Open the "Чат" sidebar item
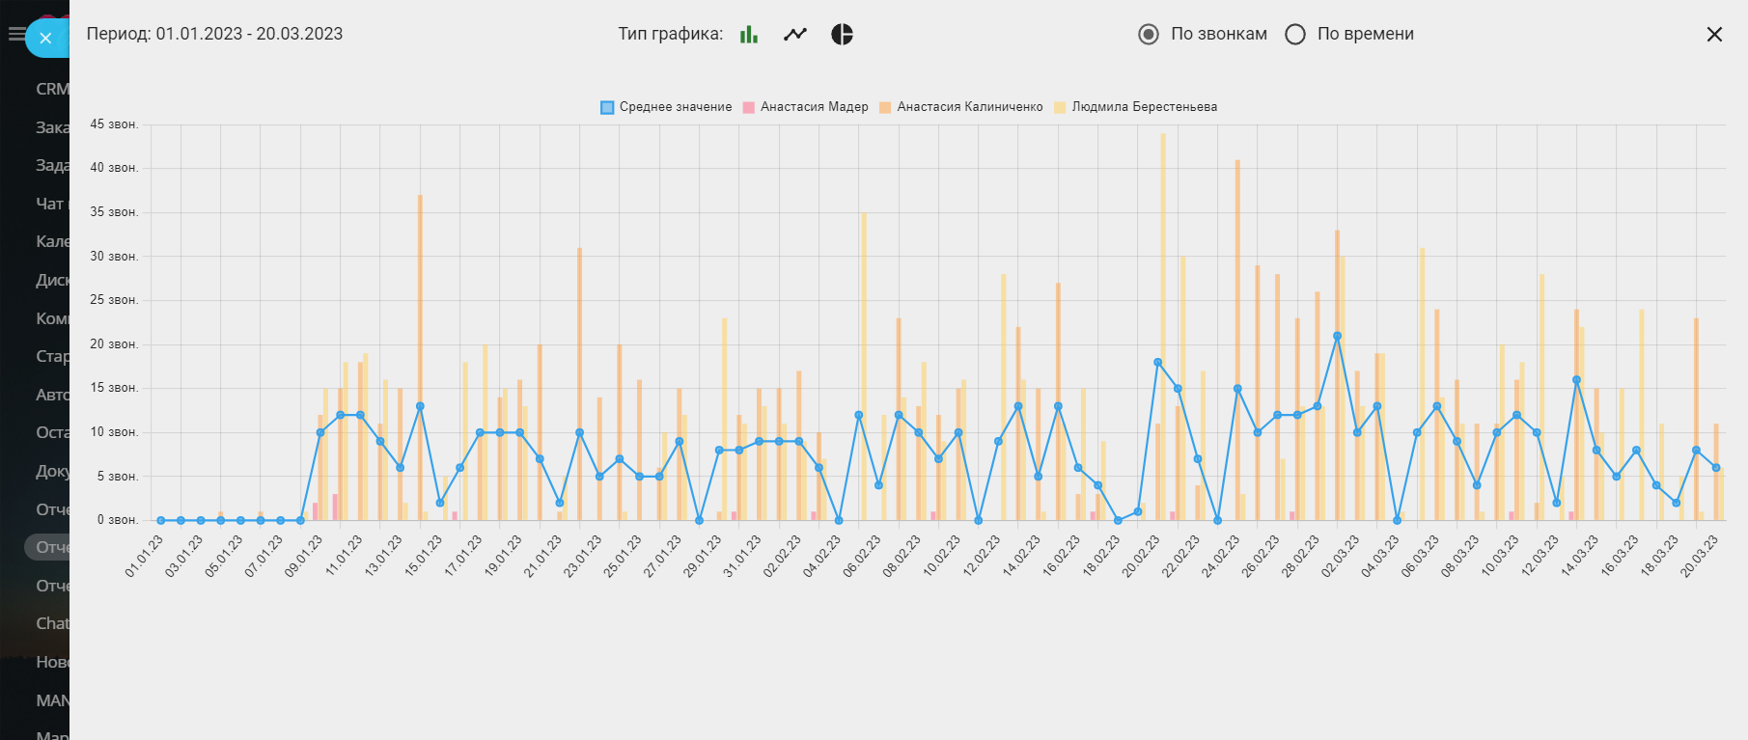The image size is (1748, 740). tap(50, 204)
